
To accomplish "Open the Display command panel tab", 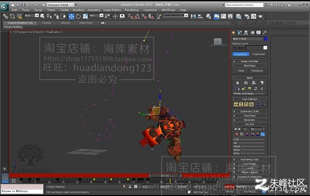I will pos(258,33).
